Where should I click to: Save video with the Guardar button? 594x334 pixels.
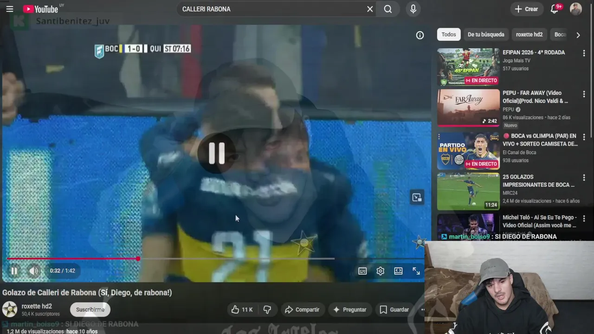(x=394, y=309)
